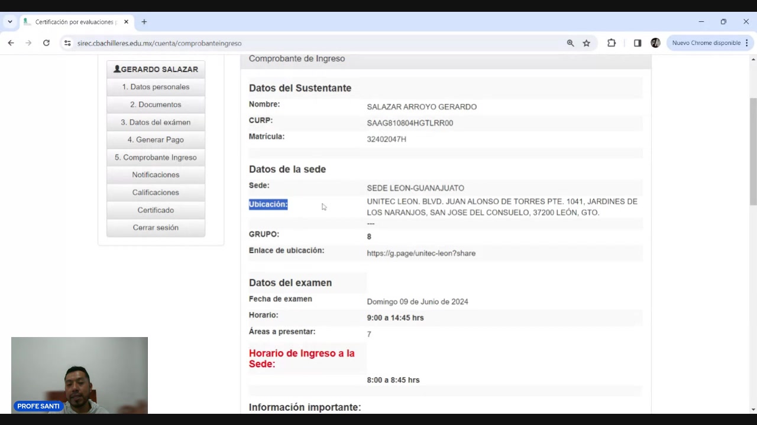Click the PROFE SANTI webcam thumbnail
757x425 pixels.
click(x=79, y=375)
